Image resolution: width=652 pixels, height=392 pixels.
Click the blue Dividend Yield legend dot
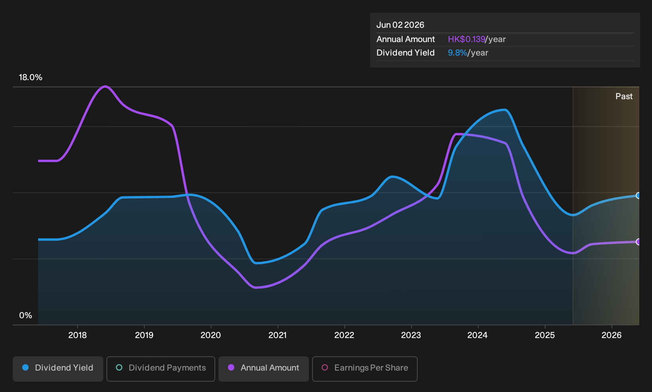[x=25, y=368]
